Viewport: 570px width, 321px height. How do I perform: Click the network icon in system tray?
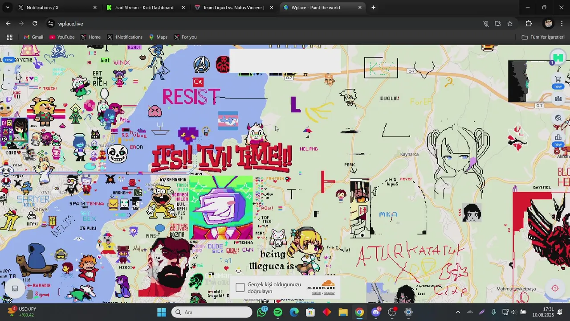(x=505, y=312)
